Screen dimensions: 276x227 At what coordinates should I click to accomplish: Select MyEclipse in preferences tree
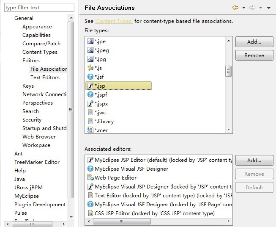[27, 196]
